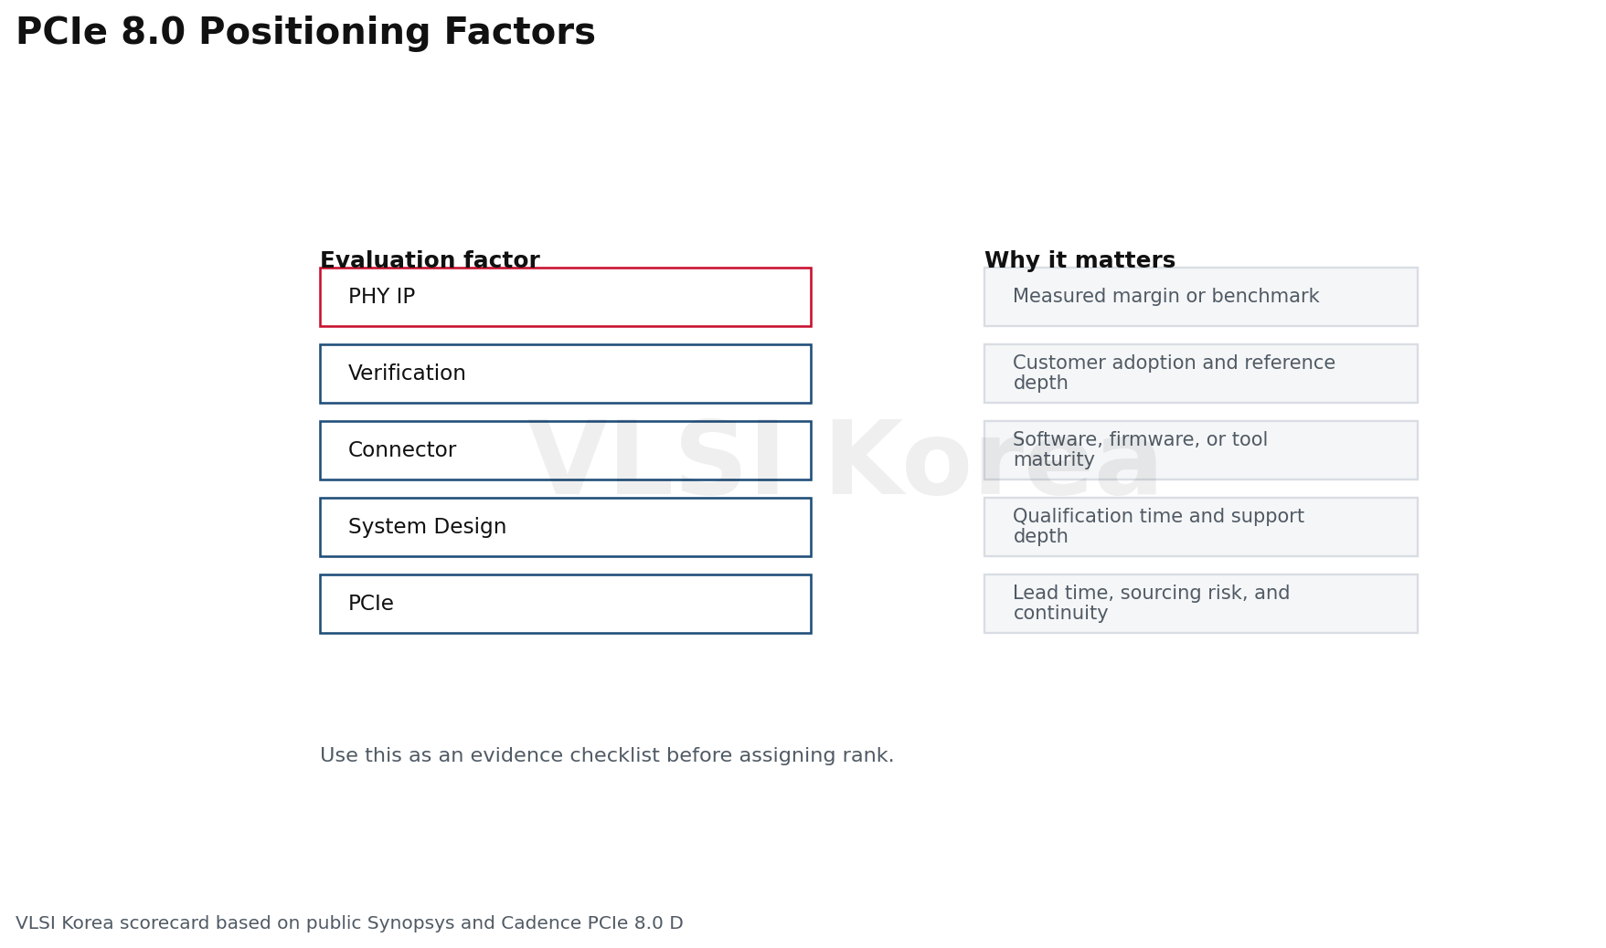
Task: Select the PHY IP factor box
Action: point(565,297)
